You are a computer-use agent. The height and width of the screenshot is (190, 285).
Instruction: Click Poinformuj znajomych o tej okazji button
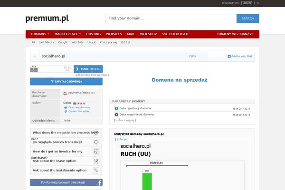66,182
